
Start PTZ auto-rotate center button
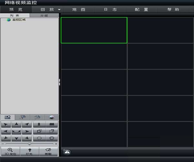[16, 132]
